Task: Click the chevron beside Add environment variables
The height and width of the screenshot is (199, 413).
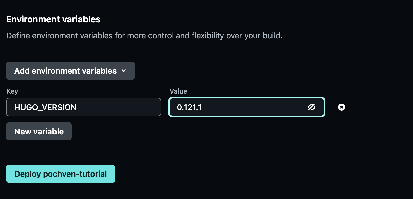Action: [x=124, y=71]
